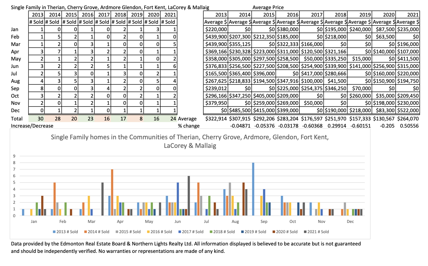Click the $405,000 cell in the Oct row

pos(263,96)
